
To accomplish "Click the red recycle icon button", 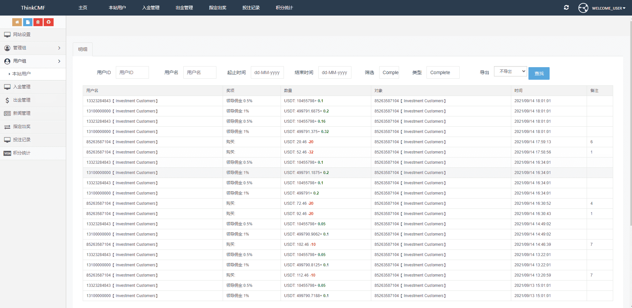I will [49, 22].
